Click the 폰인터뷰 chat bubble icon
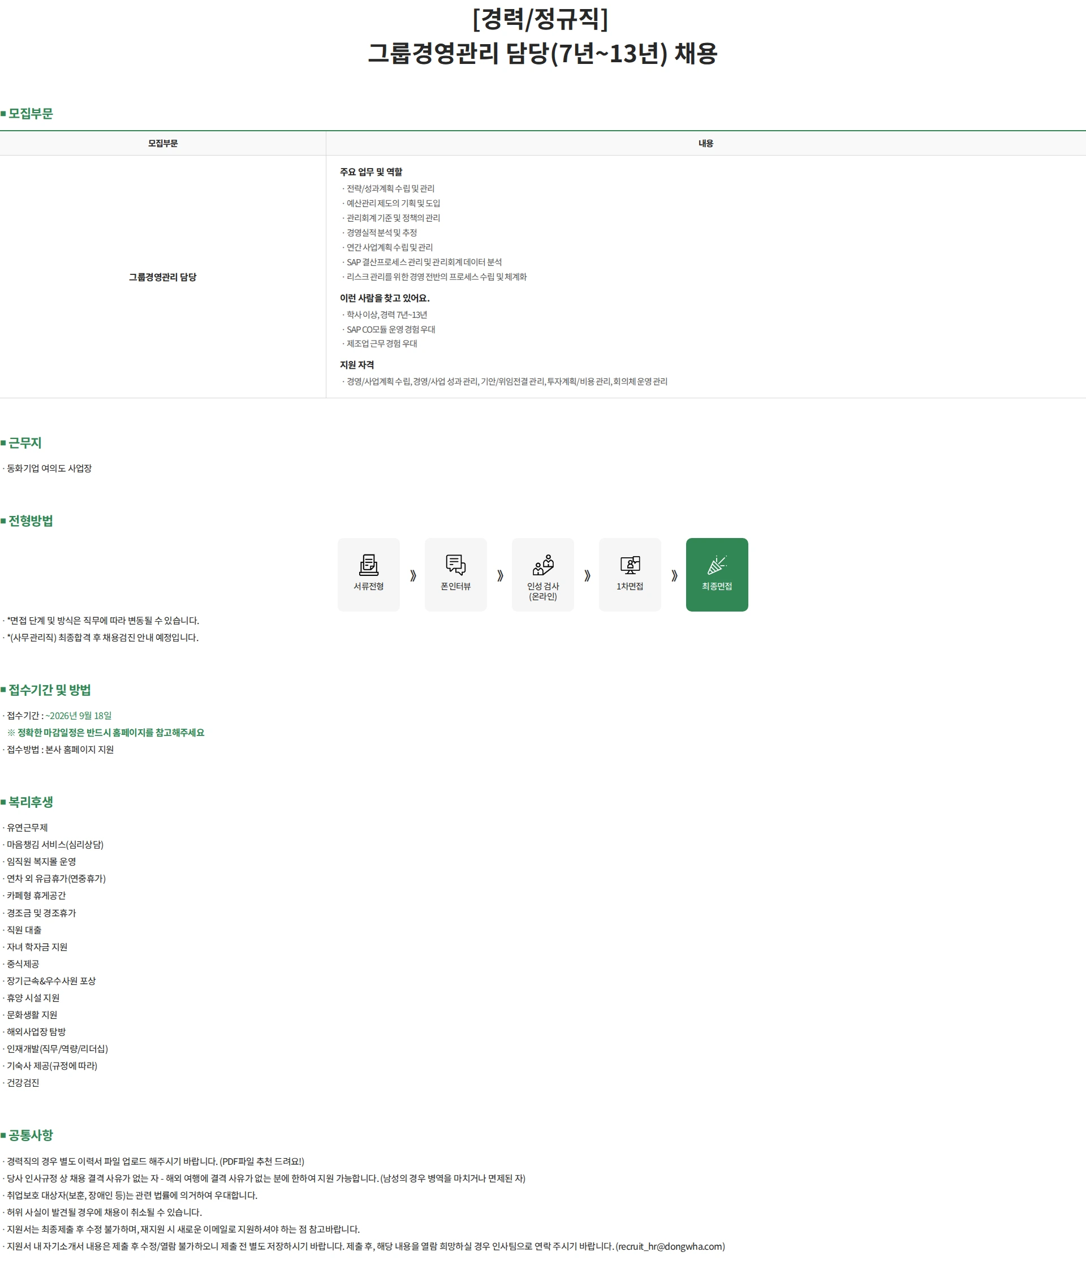Image resolution: width=1086 pixels, height=1265 pixels. 455,565
